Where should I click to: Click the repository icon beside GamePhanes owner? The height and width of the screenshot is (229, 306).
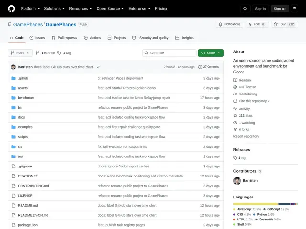click(10, 24)
